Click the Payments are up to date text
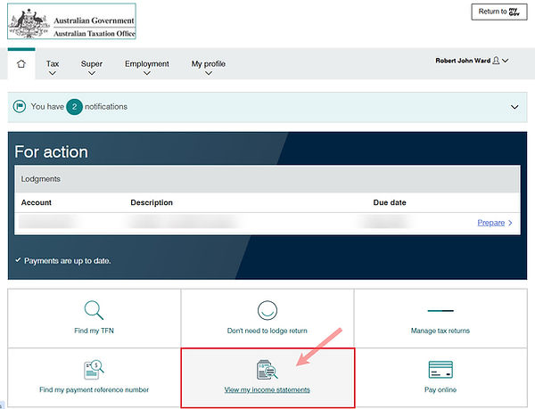This screenshot has width=535, height=409. point(67,261)
